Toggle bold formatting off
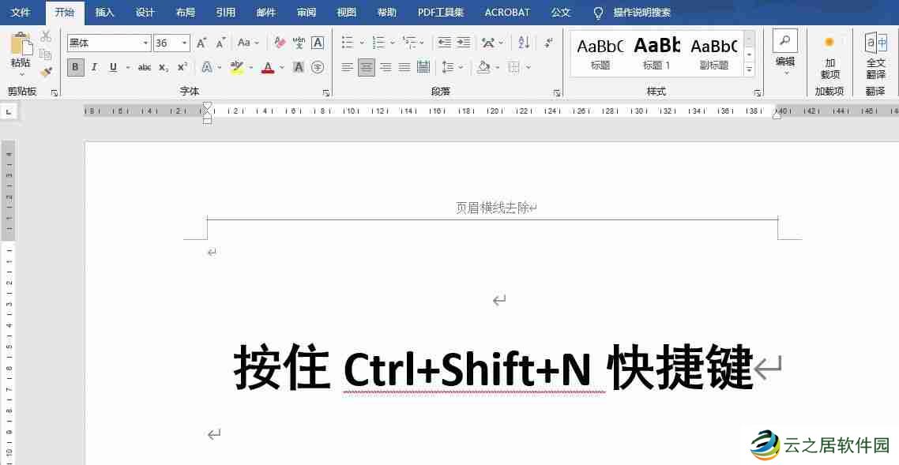The width and height of the screenshot is (899, 465). coord(75,67)
